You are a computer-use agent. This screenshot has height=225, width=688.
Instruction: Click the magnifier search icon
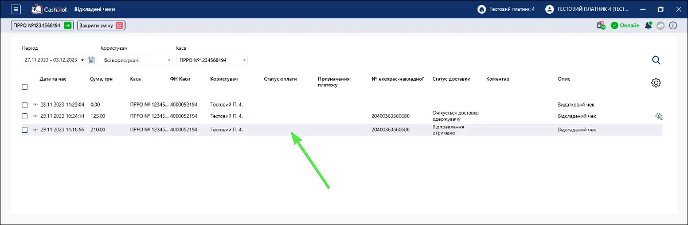656,60
